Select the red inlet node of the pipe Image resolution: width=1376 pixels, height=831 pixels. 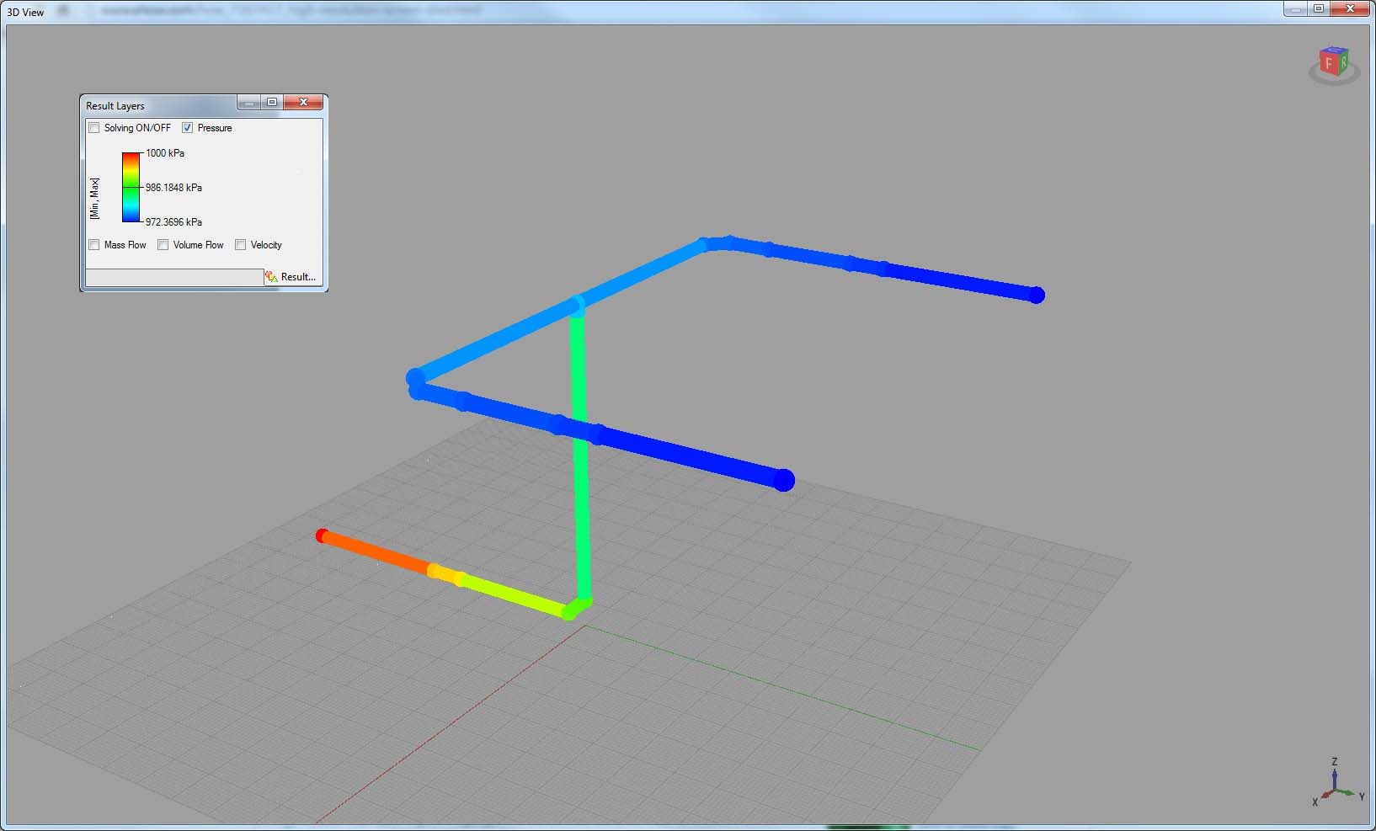(322, 535)
